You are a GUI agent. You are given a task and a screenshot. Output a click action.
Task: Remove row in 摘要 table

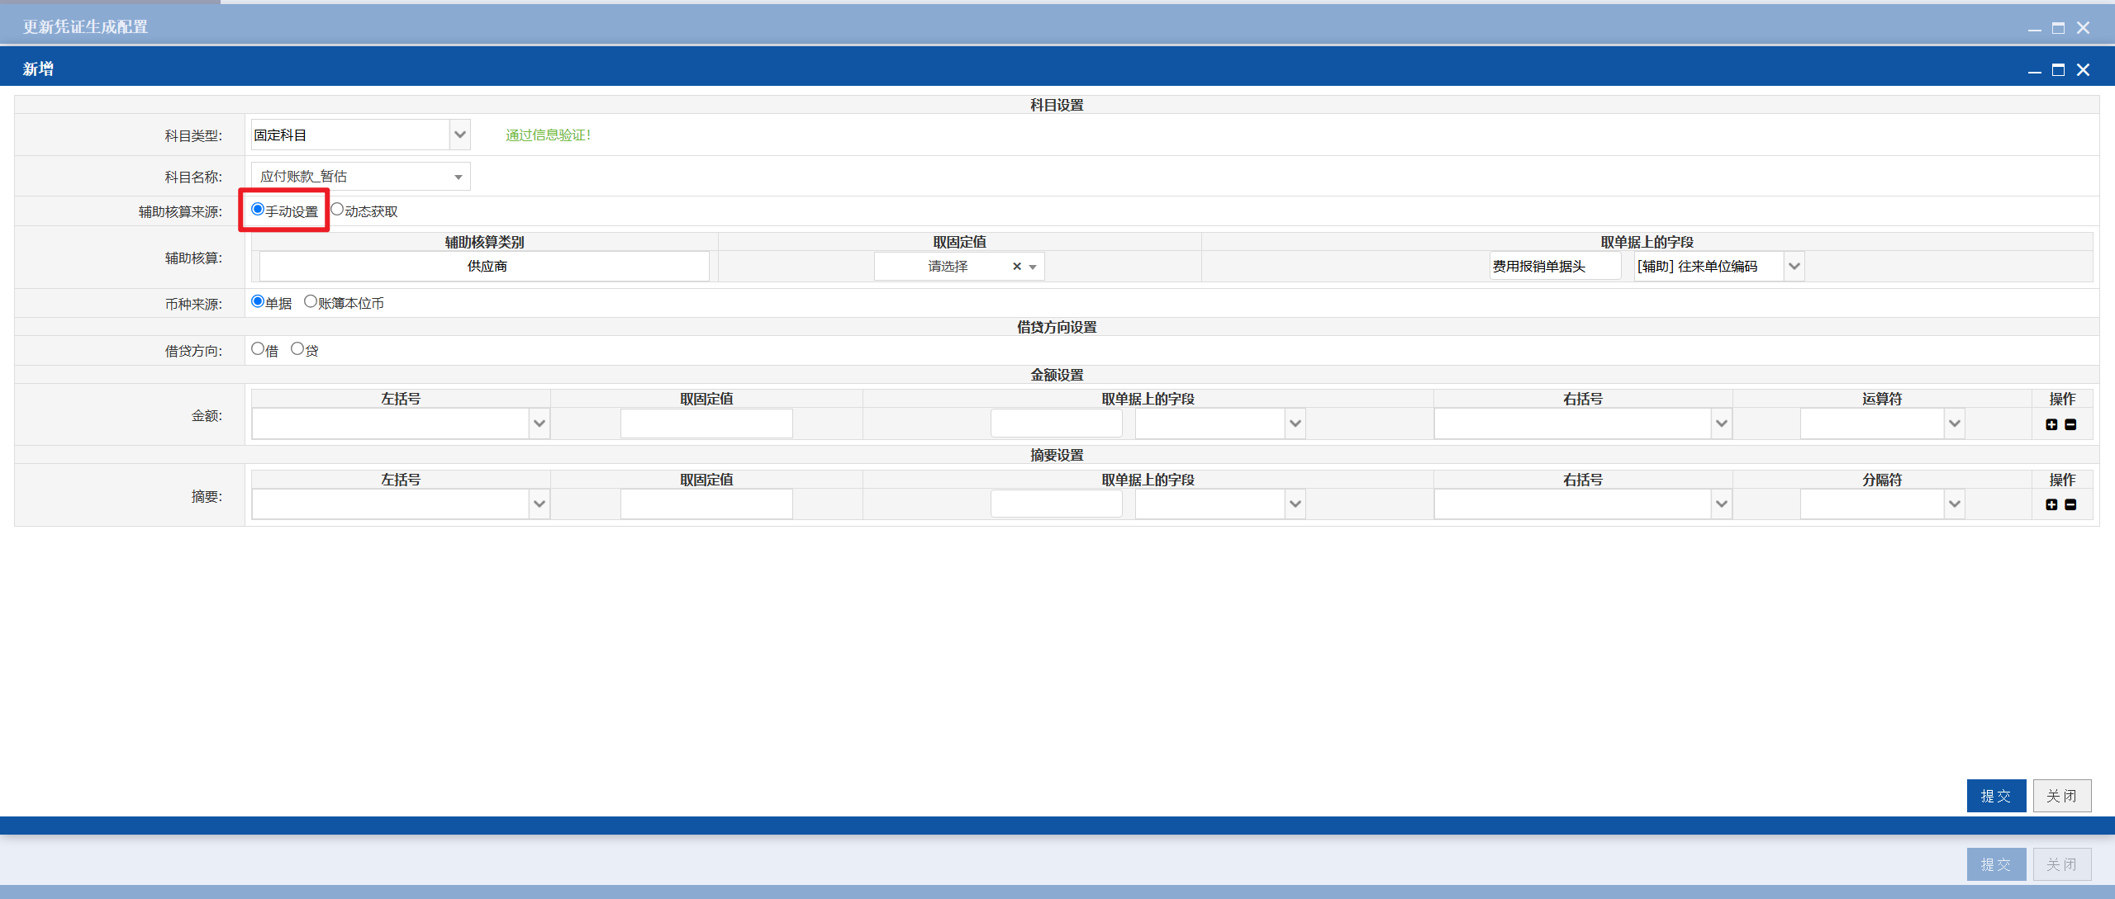tap(2070, 504)
